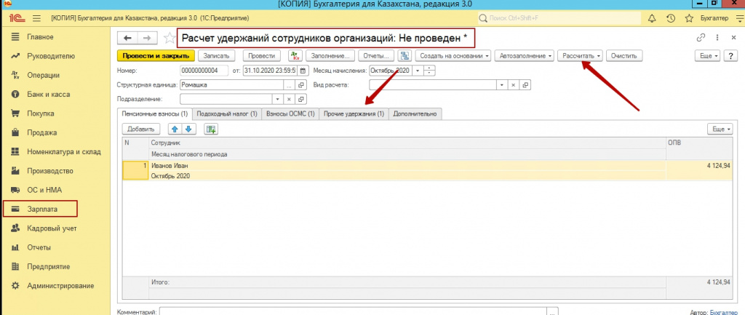Click Заполнение... button
Viewport: 745px width, 315px height.
[x=330, y=55]
